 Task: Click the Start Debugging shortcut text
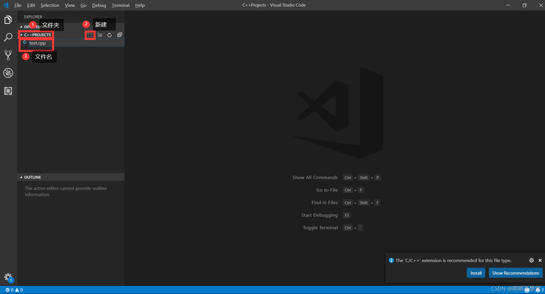coord(320,215)
